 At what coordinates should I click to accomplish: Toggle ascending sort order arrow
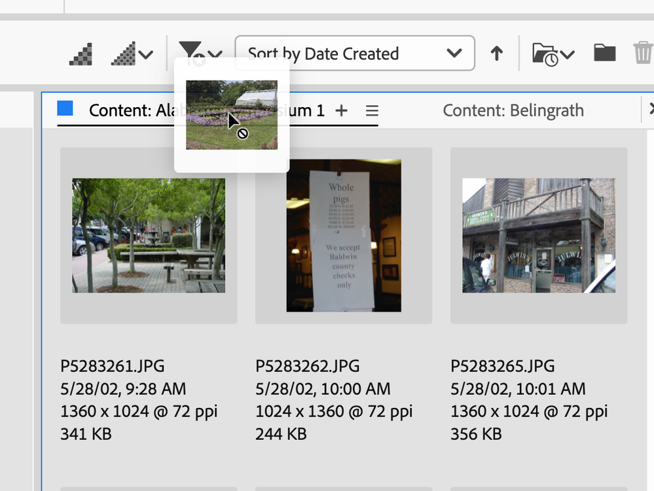tap(496, 54)
